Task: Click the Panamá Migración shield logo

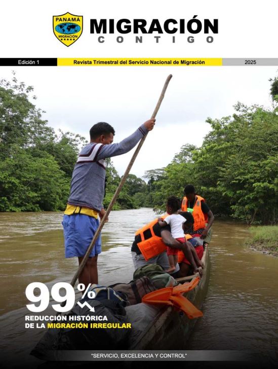Action: [x=68, y=29]
